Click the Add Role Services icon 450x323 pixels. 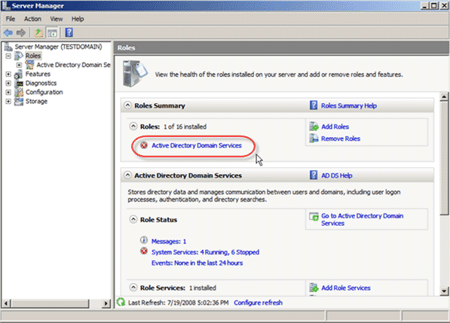pos(314,288)
